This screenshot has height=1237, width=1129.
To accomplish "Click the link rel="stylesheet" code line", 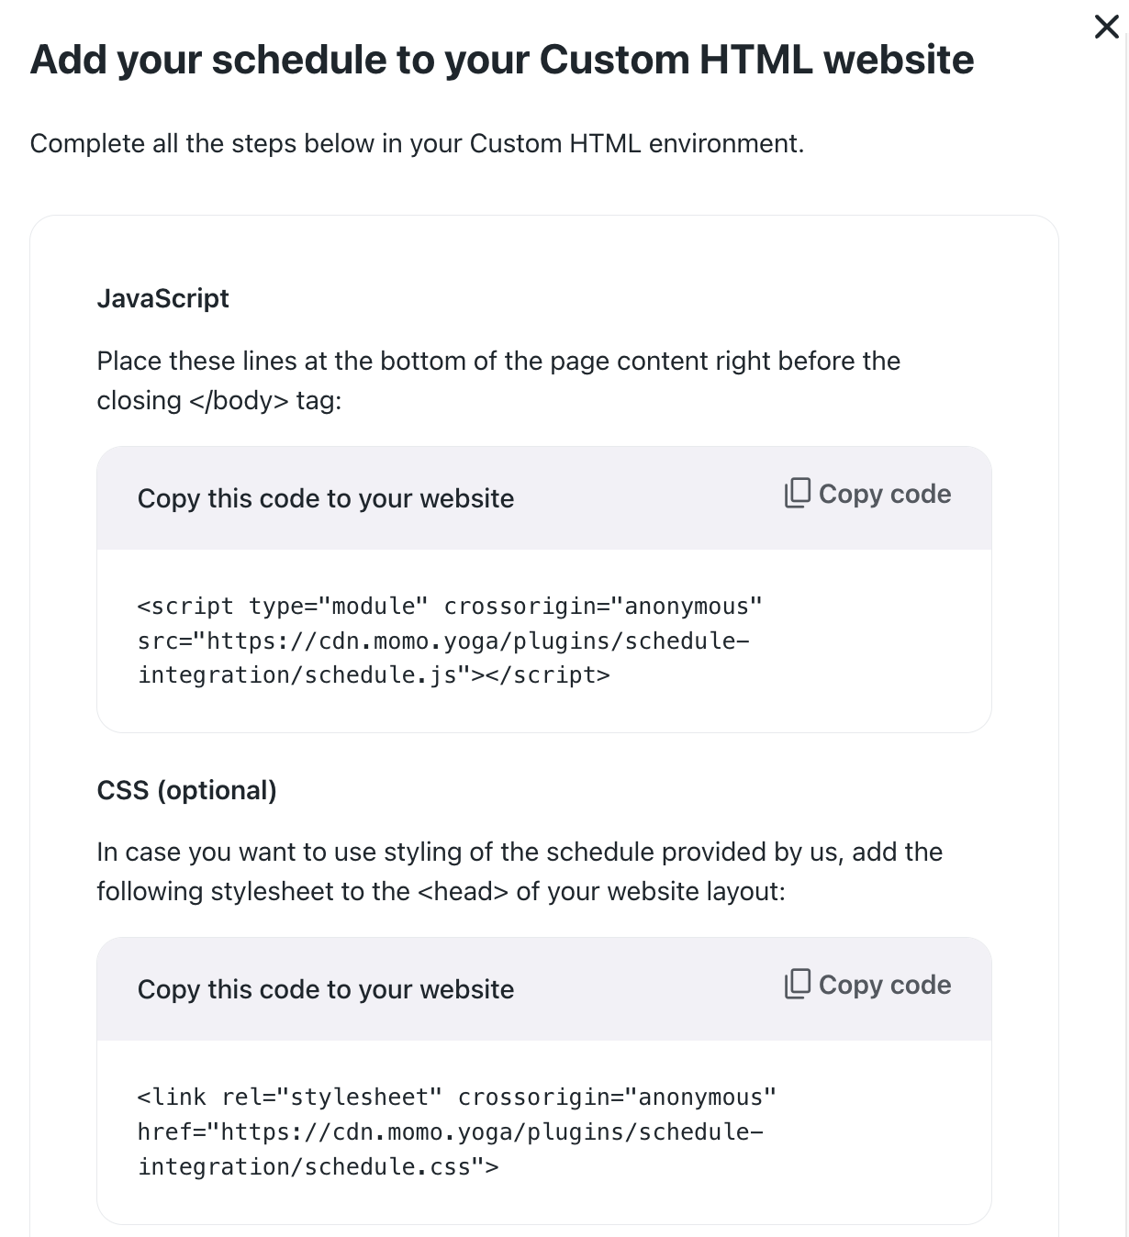I will [x=456, y=1098].
